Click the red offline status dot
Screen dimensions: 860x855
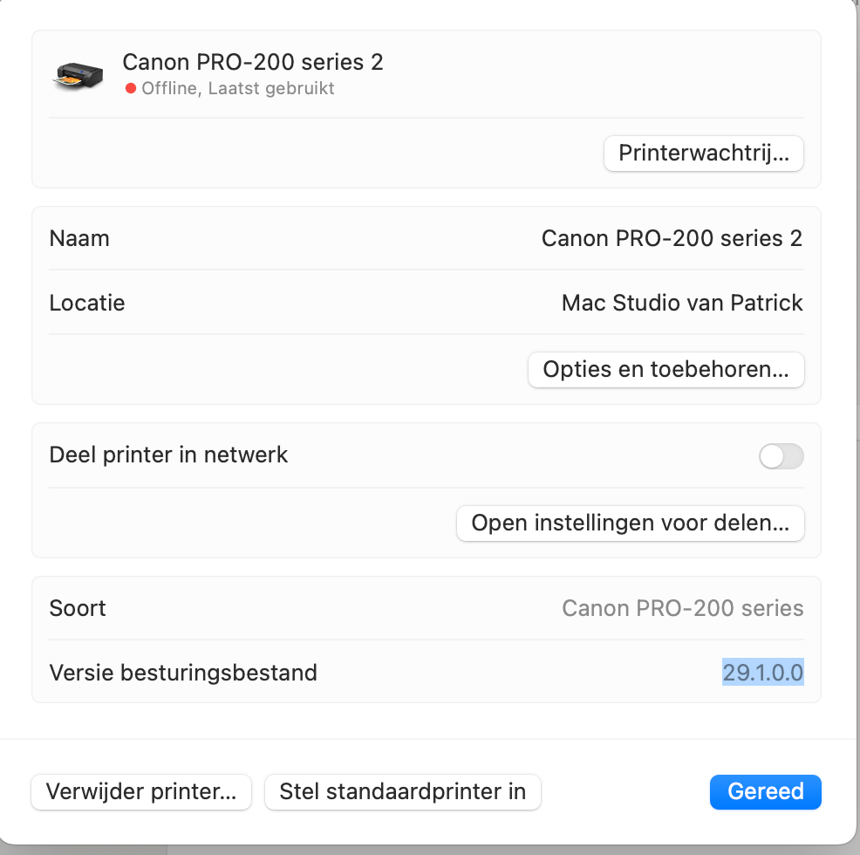pyautogui.click(x=131, y=88)
